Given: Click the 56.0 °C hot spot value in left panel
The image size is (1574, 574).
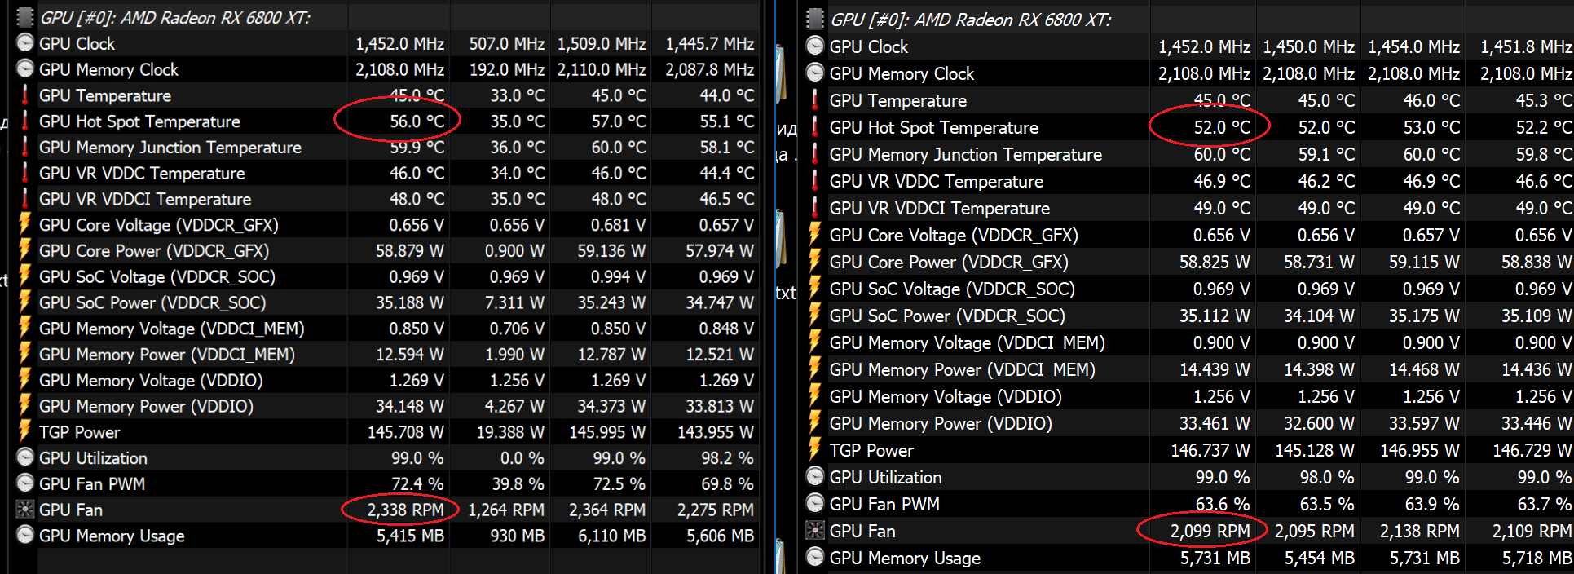Looking at the screenshot, I should click(417, 121).
